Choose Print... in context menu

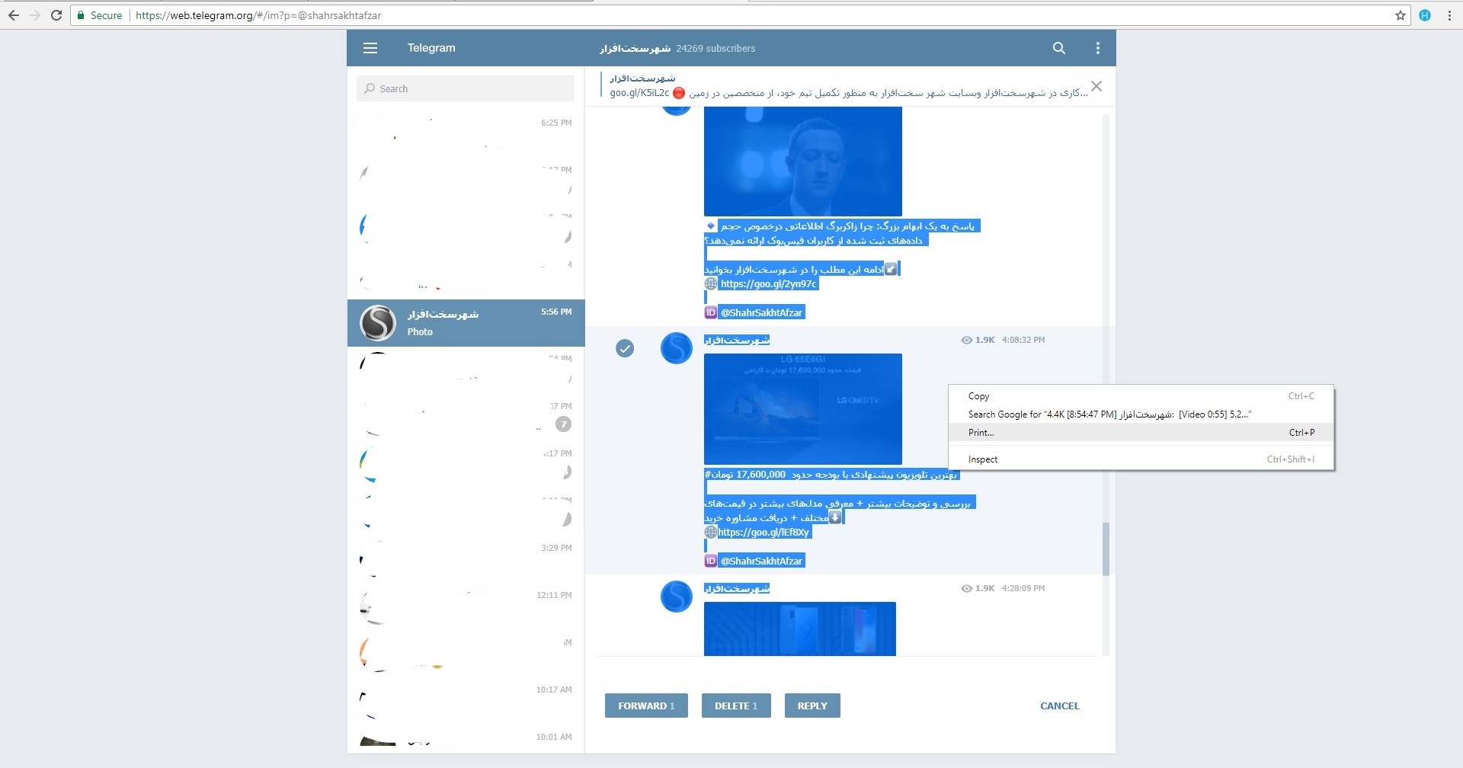coord(981,433)
